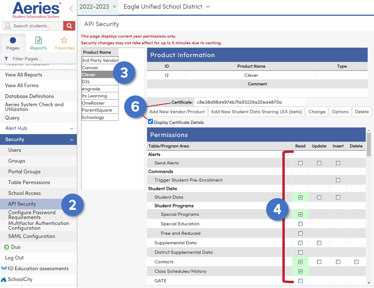The width and height of the screenshot is (374, 288).
Task: Open the Favorites star icon
Action: 64,41
